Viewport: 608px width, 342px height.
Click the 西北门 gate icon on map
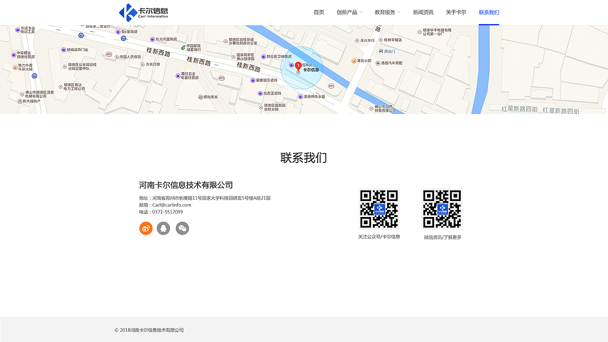click(380, 51)
